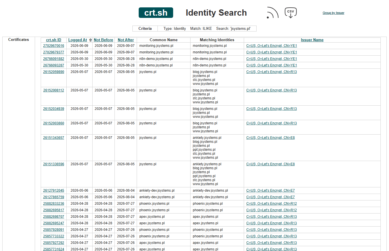Open CN=E8 issuer link for 26151343657

coord(271,138)
